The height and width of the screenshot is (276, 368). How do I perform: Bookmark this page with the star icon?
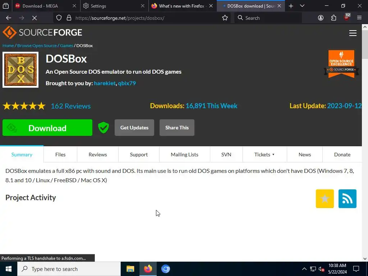(x=225, y=18)
